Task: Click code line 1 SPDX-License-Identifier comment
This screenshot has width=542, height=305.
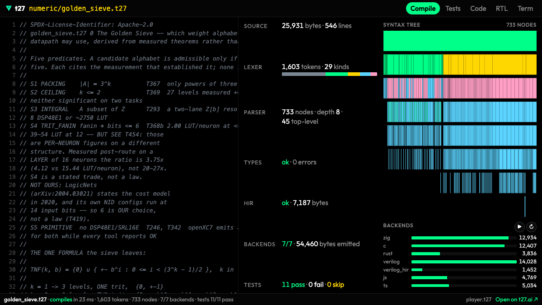Action: point(86,25)
